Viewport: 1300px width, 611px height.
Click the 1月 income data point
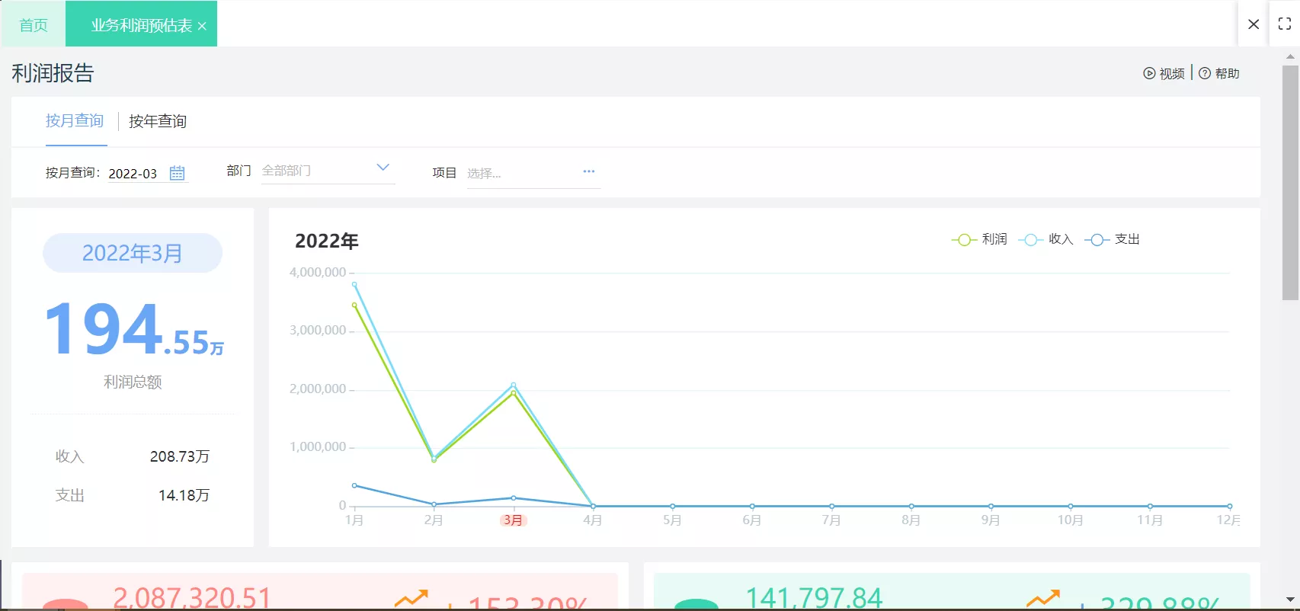[354, 285]
